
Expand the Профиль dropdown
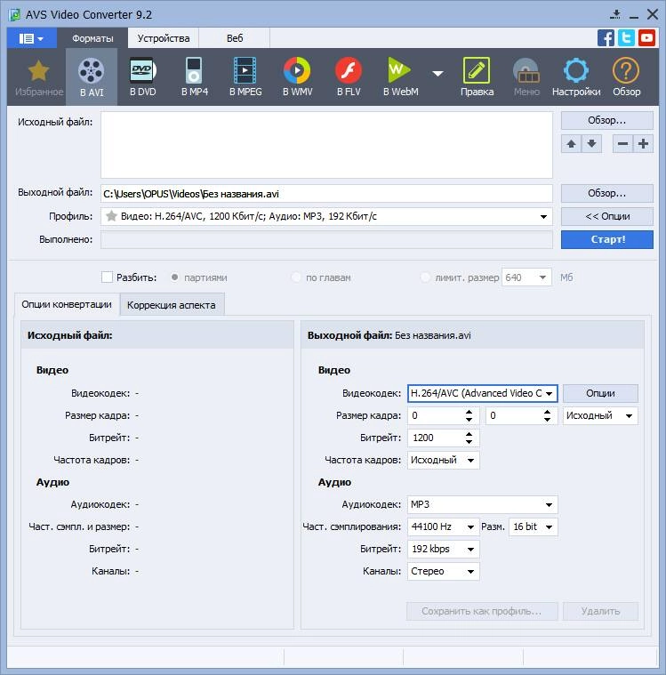543,216
